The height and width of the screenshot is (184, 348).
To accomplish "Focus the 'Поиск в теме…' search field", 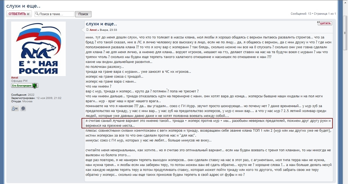I will click(x=56, y=14).
